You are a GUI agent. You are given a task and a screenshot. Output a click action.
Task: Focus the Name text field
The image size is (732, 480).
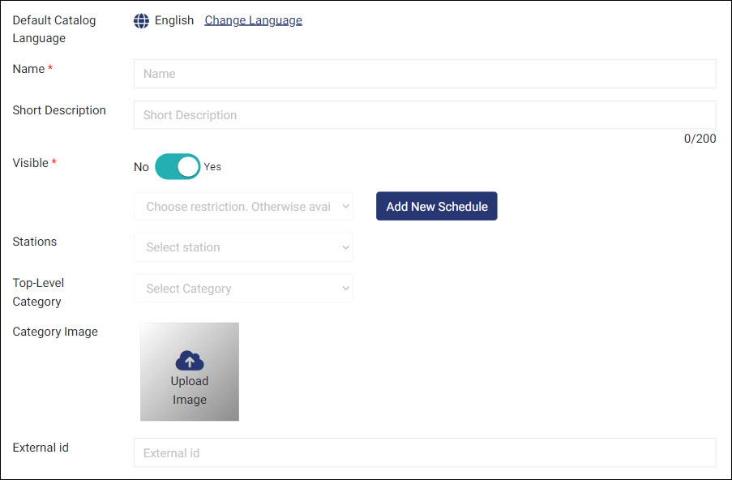424,74
